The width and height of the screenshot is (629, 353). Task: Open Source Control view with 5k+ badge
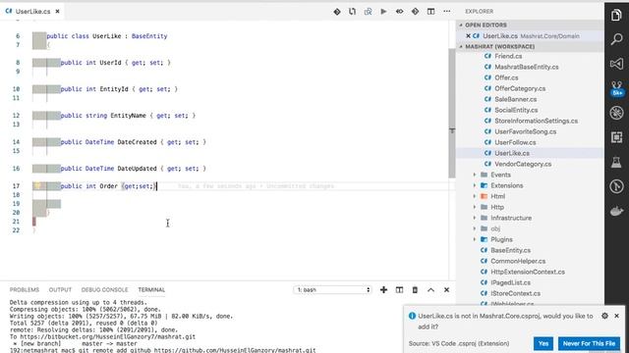(616, 88)
